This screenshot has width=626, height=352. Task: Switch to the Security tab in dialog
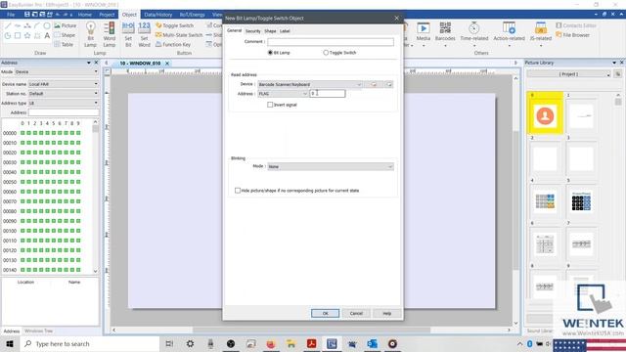click(x=252, y=30)
